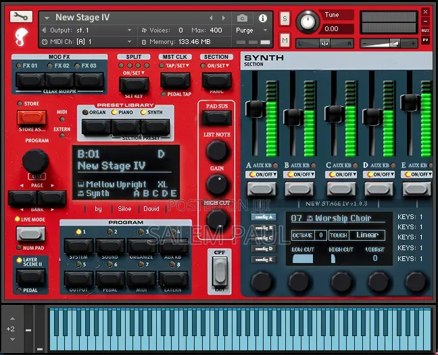Select the config A button
Viewport: 438px width, 355px height.
coord(264,217)
